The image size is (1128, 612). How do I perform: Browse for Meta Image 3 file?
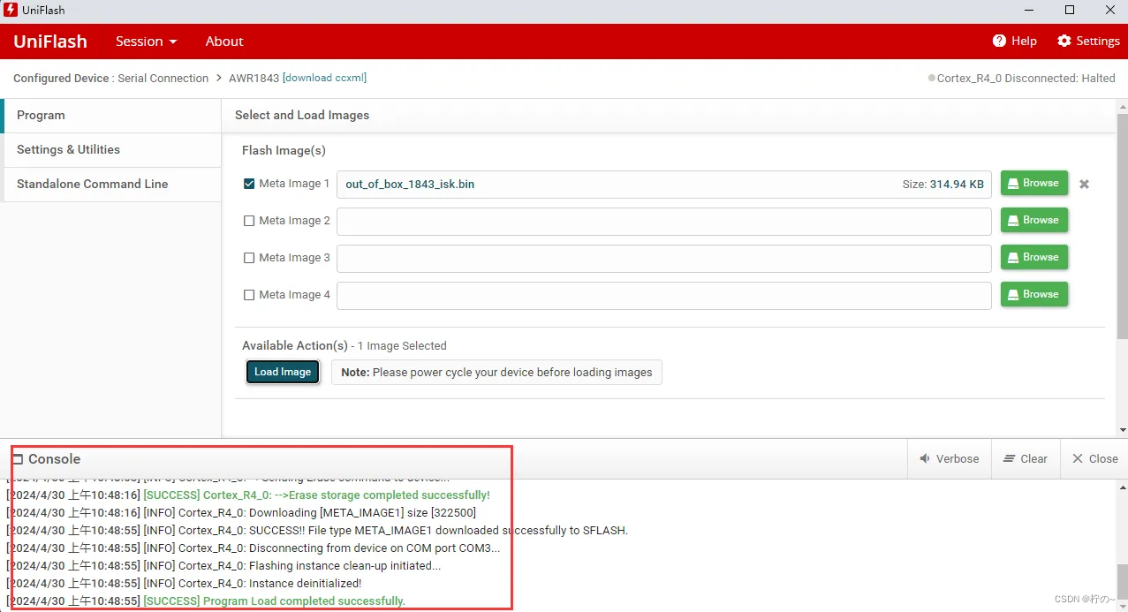coord(1034,257)
